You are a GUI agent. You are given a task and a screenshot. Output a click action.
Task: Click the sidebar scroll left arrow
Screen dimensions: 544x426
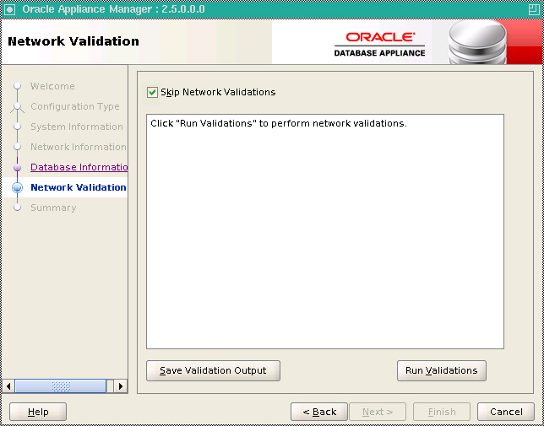point(8,386)
